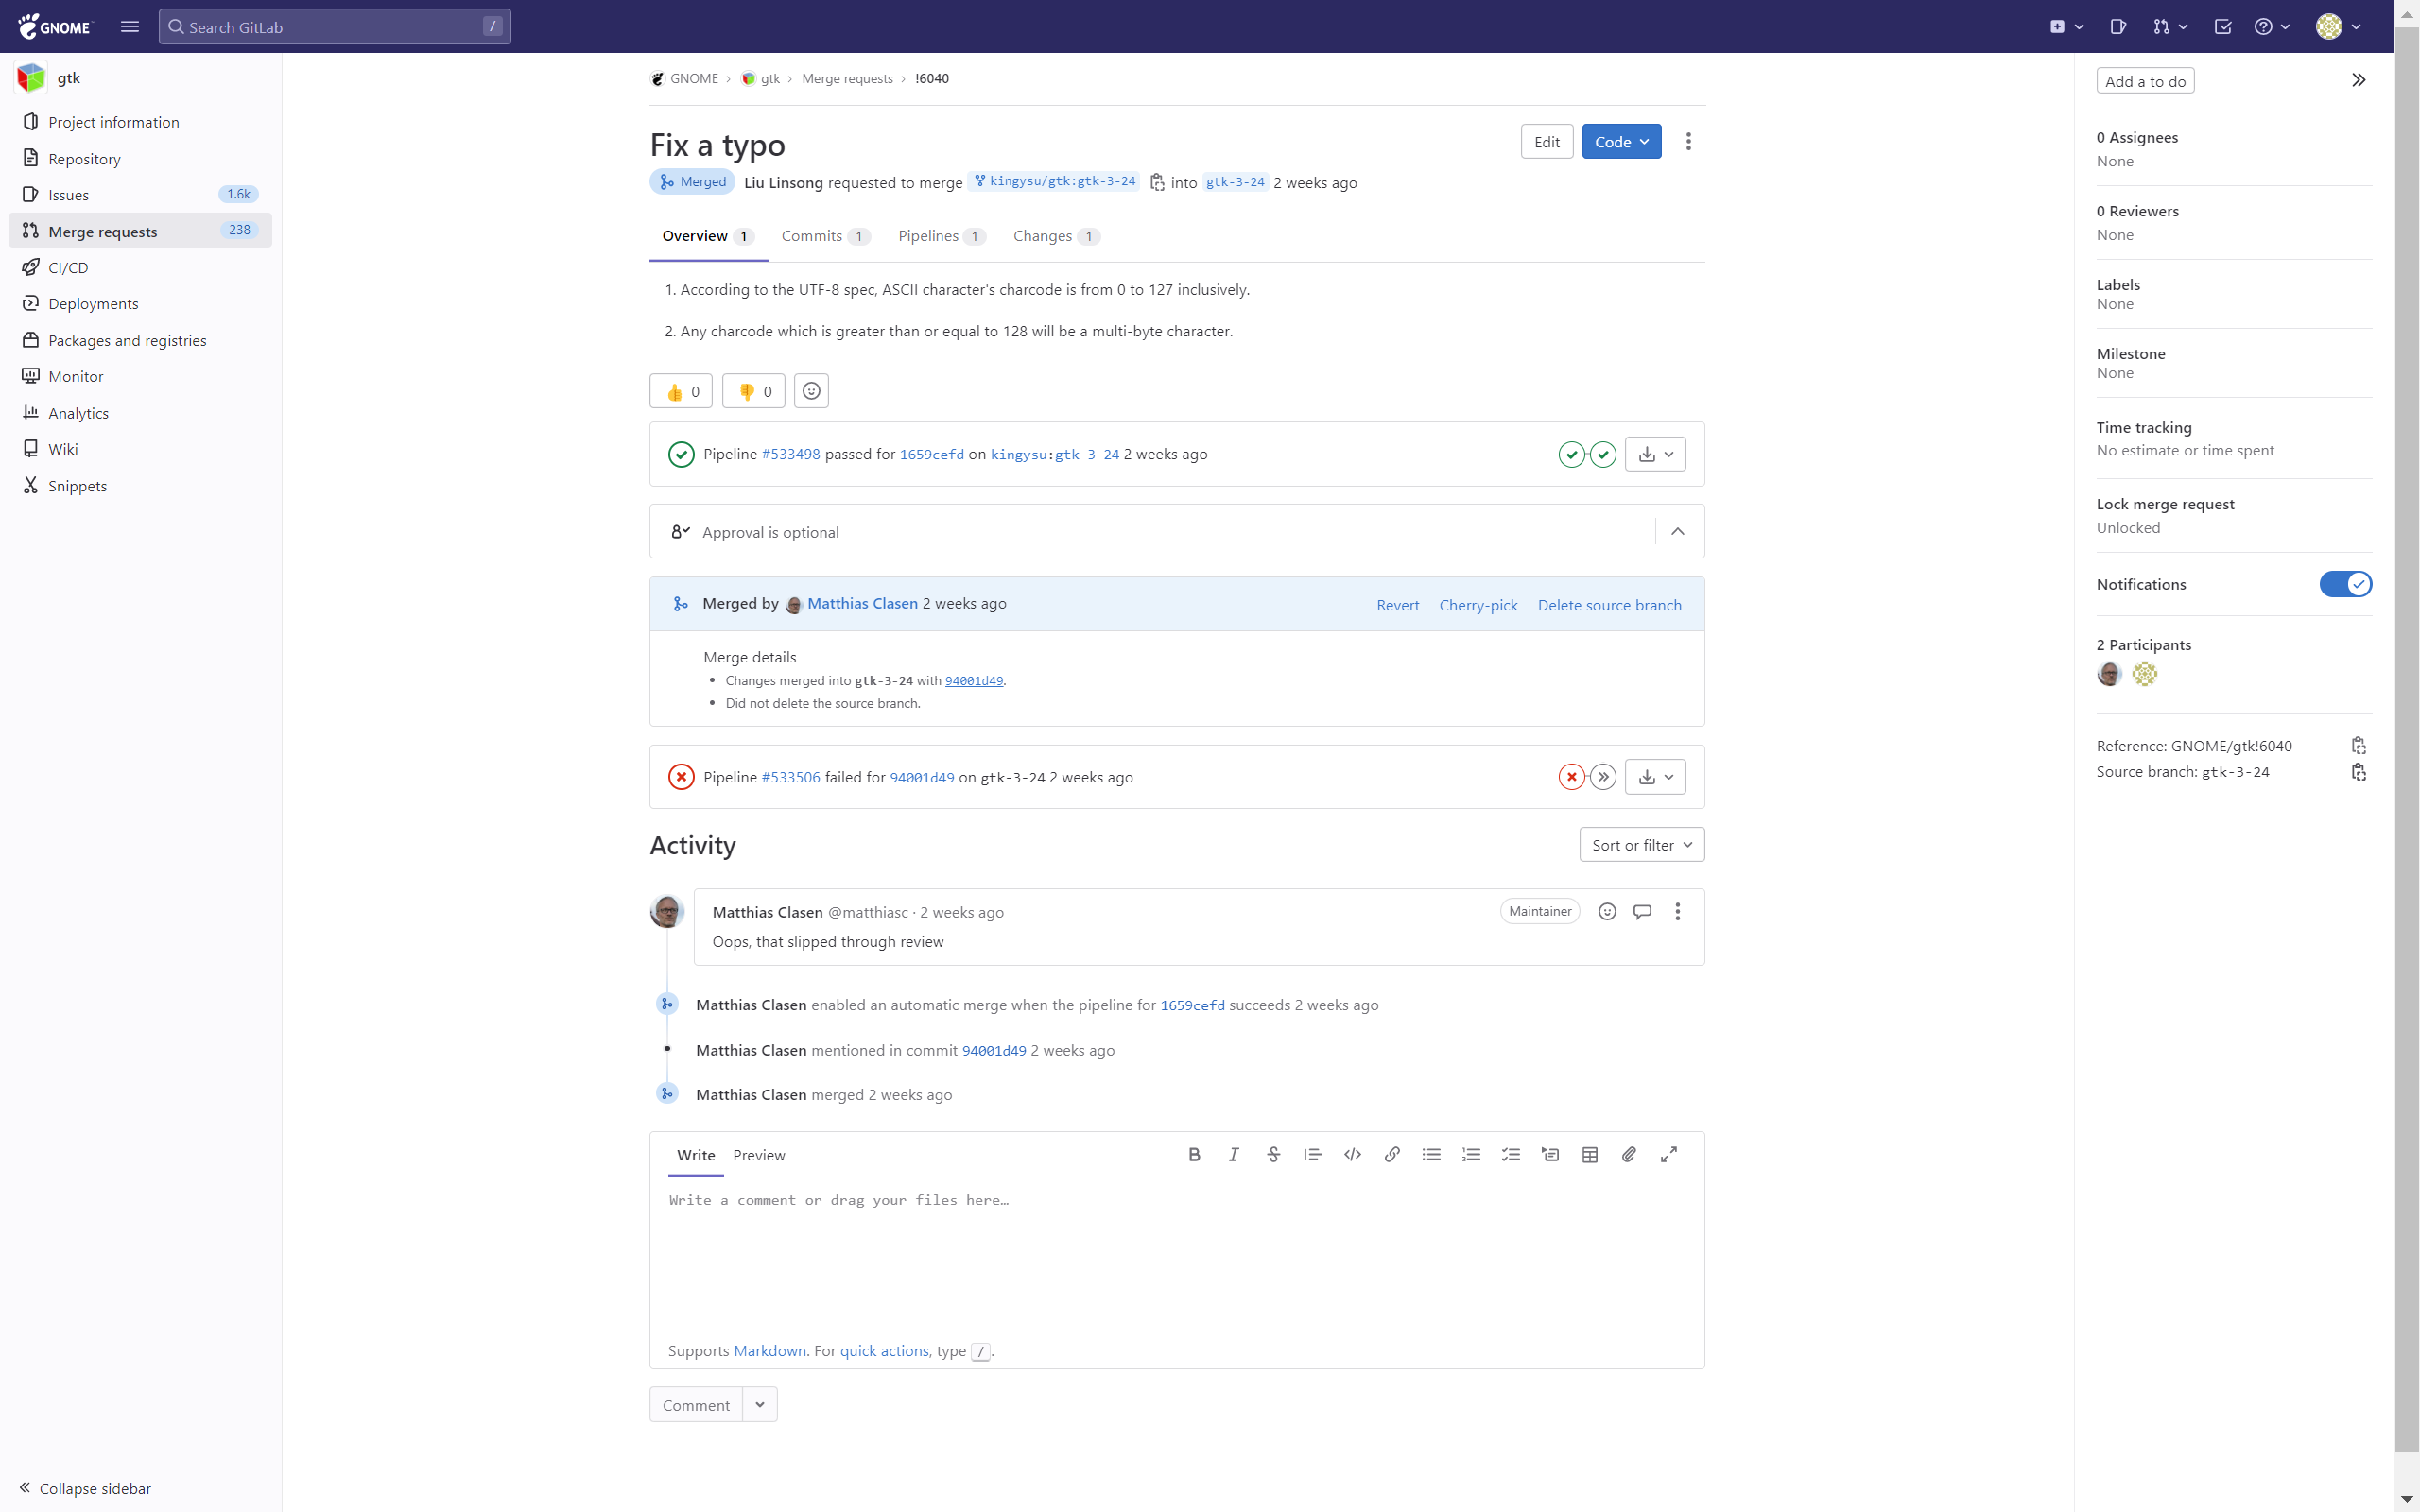
Task: Reply to Matthias Clasen's comment
Action: point(1642,911)
